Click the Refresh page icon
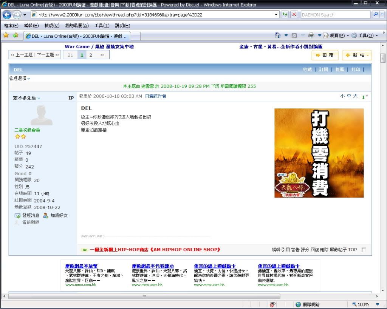 tap(285, 15)
